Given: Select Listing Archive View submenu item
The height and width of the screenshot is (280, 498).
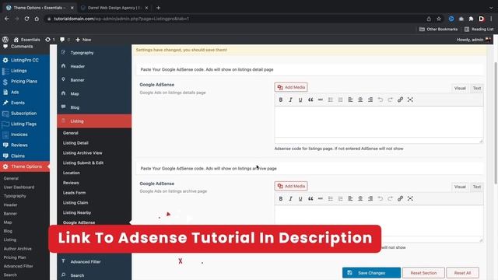Looking at the screenshot, I should 82,153.
